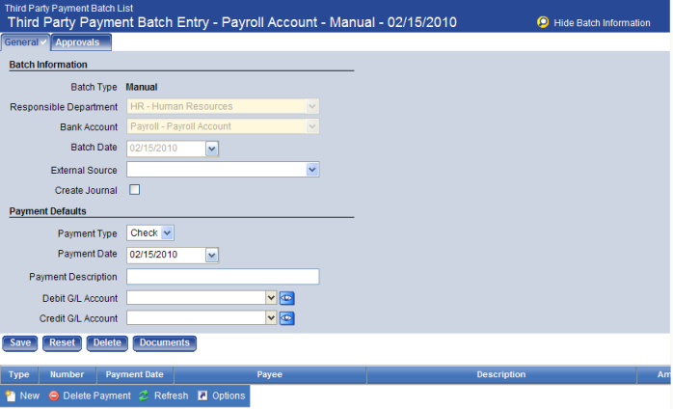Enable the Create Journal checkbox
This screenshot has width=673, height=409.
(x=135, y=190)
